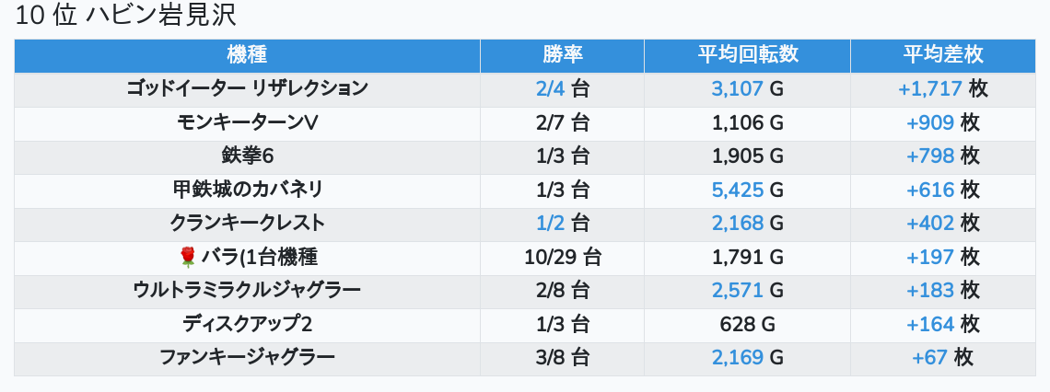Click the 5,425 average spins value

point(737,190)
